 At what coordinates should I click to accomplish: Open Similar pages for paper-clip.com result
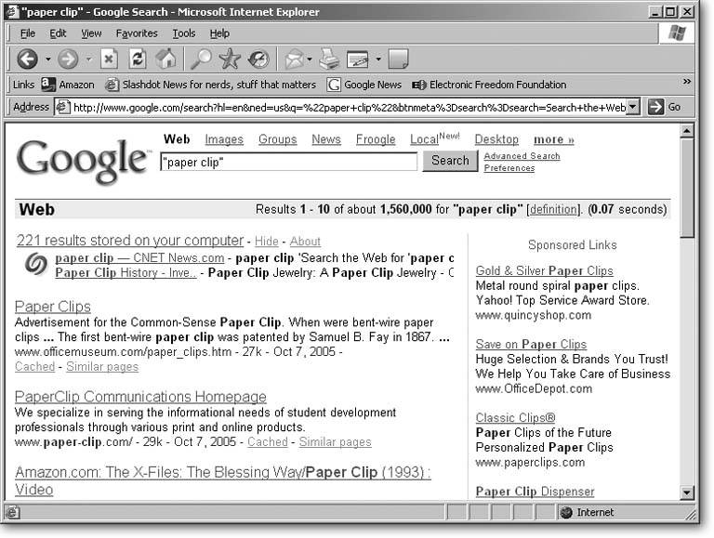pyautogui.click(x=335, y=442)
